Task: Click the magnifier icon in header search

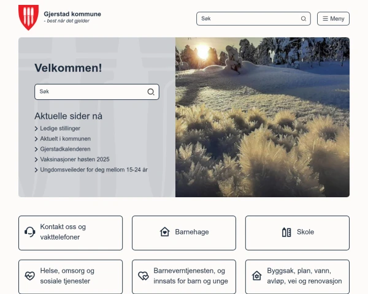Action: (x=304, y=19)
